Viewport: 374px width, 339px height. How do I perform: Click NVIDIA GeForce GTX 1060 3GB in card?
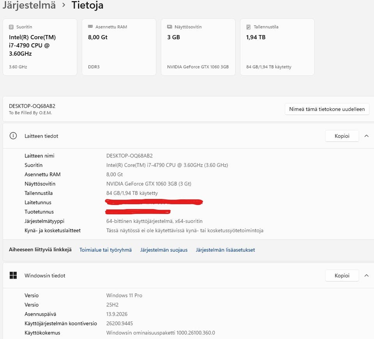coord(198,67)
